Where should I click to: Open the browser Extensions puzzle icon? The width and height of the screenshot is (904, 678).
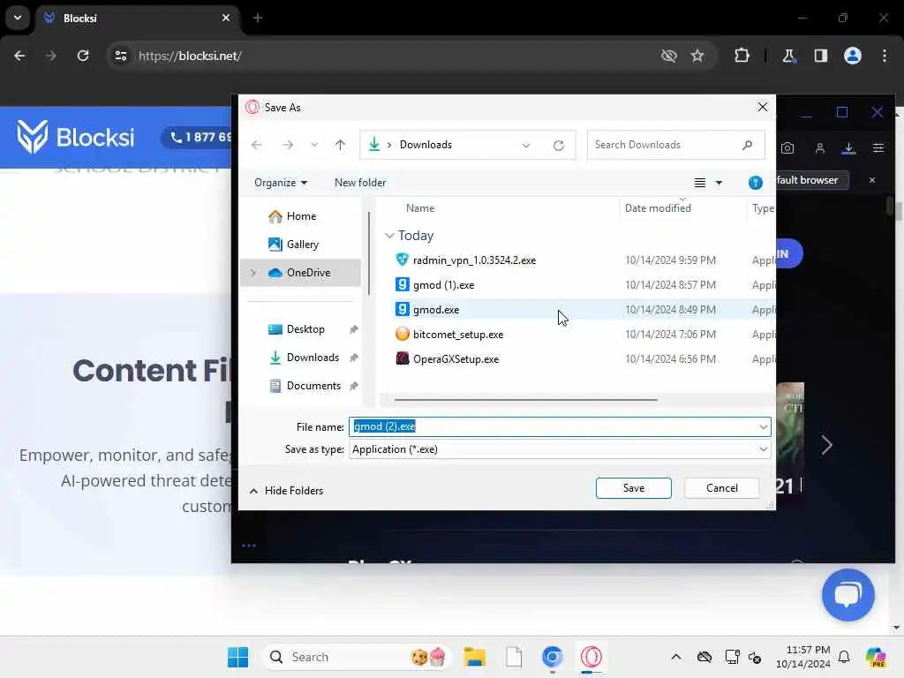click(x=742, y=56)
